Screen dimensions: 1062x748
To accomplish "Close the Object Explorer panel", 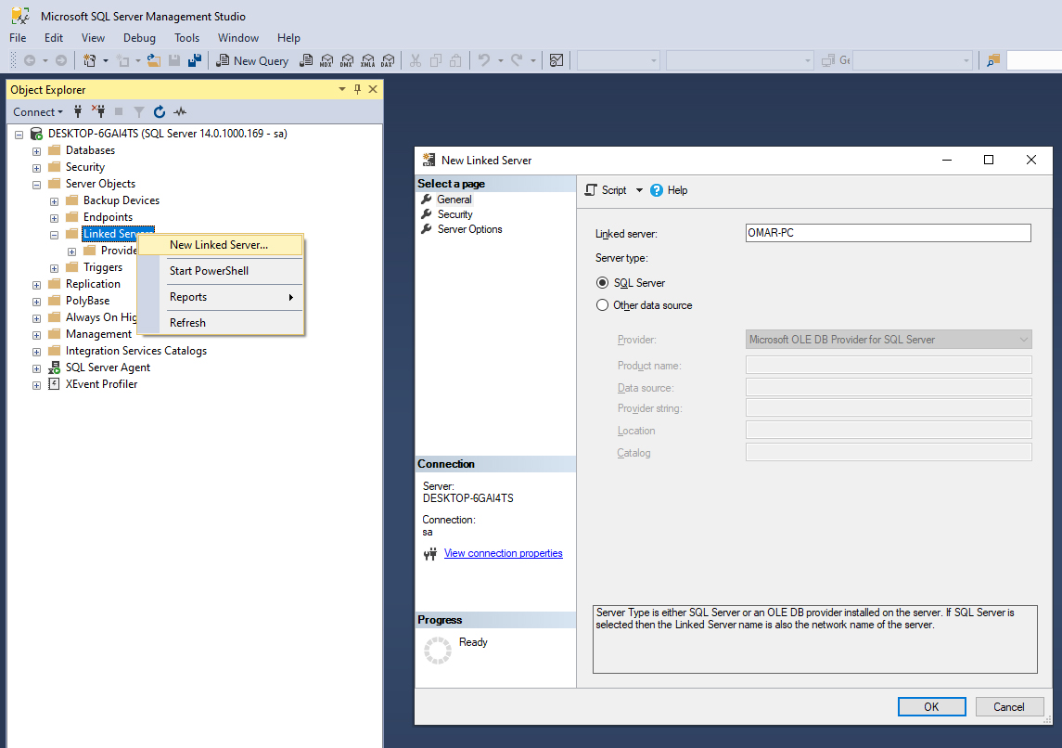I will (373, 89).
